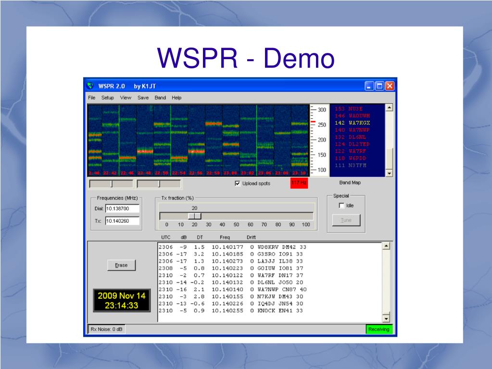Viewport: 492px width, 369px height.
Task: Enable the Idle checkbox
Action: tap(341, 205)
